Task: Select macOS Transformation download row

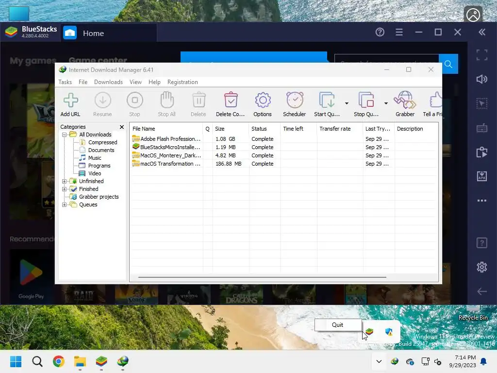Action: coord(283,164)
